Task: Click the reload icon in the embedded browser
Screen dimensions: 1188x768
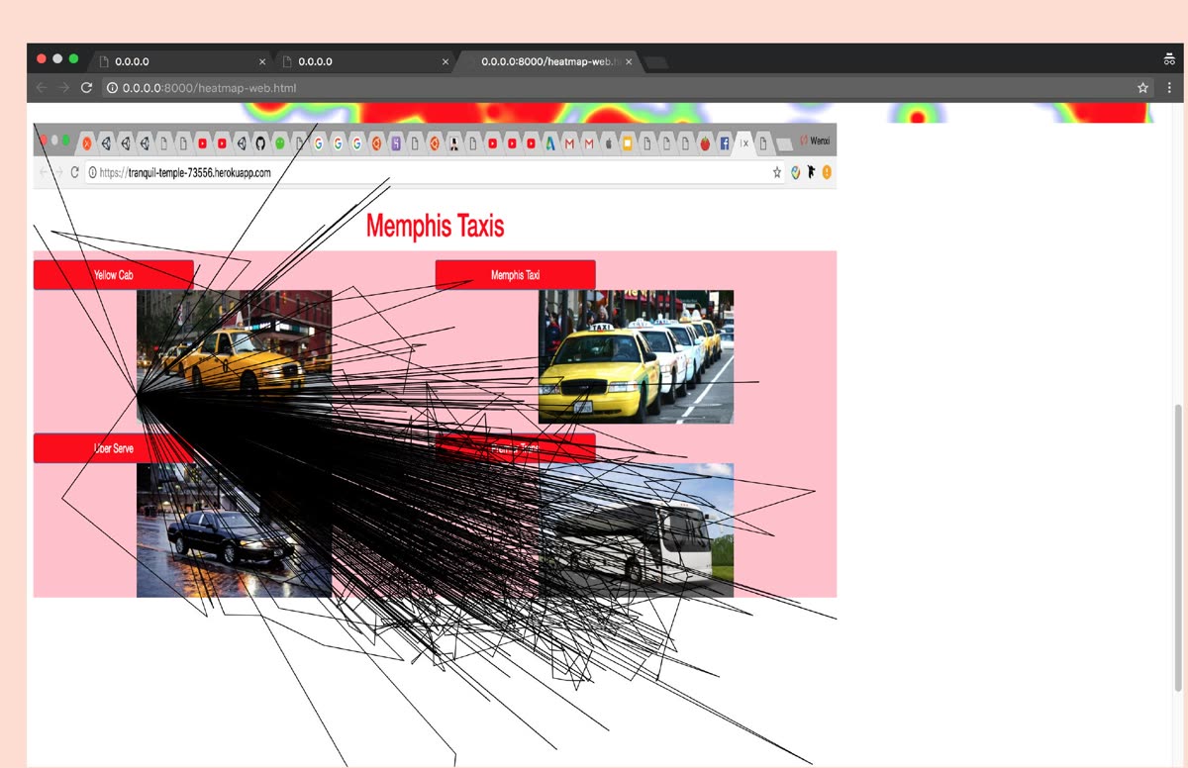Action: pos(74,172)
